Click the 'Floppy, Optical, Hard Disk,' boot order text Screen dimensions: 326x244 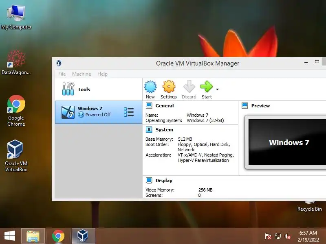click(204, 144)
